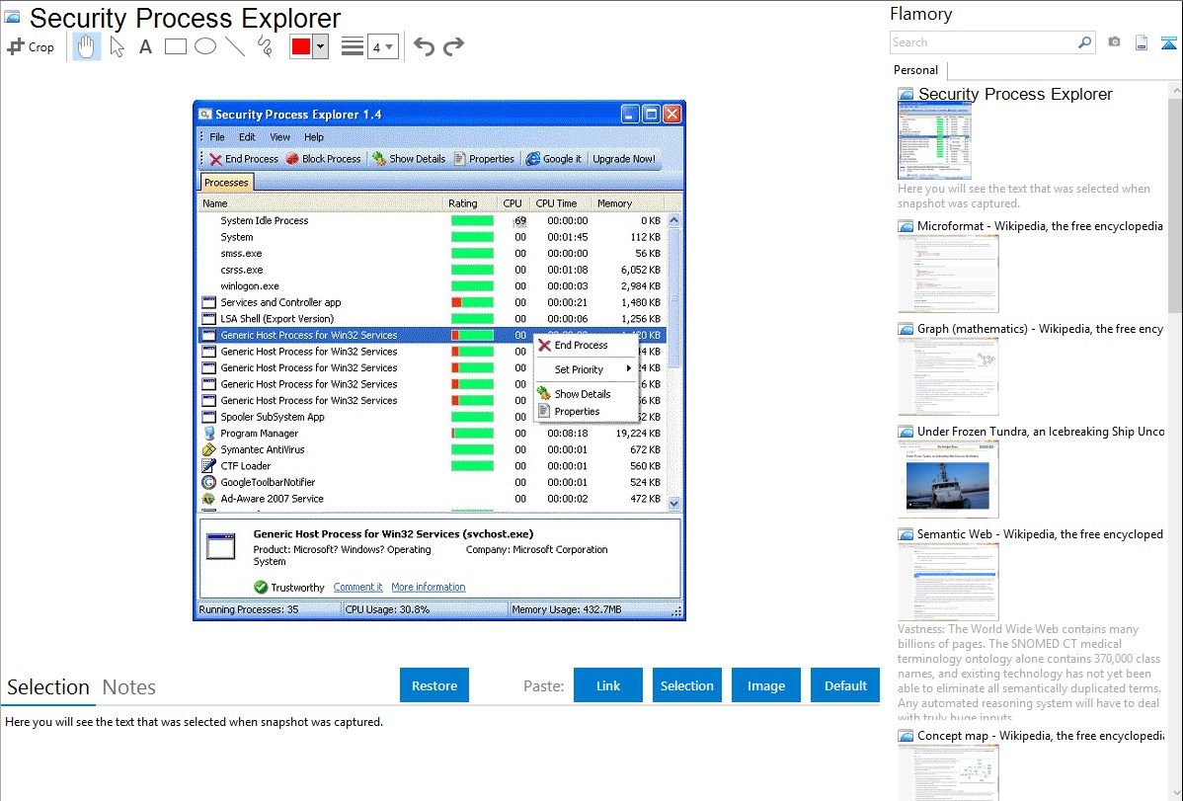Paste as Selection
This screenshot has width=1183, height=801.
[x=686, y=685]
